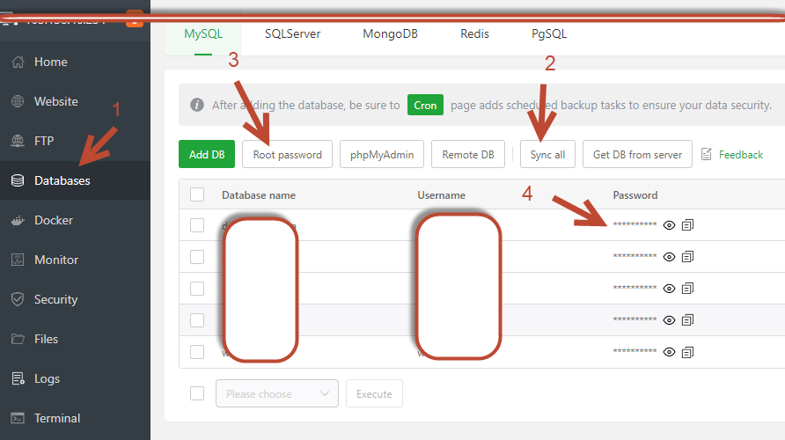Screen dimensions: 785x440
Task: Copy password of the third row
Action: pyautogui.click(x=688, y=289)
